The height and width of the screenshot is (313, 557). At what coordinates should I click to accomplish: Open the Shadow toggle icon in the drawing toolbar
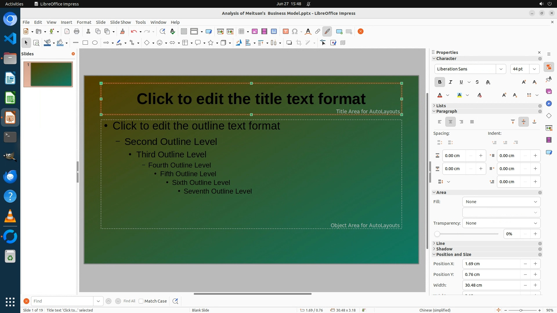(289, 43)
